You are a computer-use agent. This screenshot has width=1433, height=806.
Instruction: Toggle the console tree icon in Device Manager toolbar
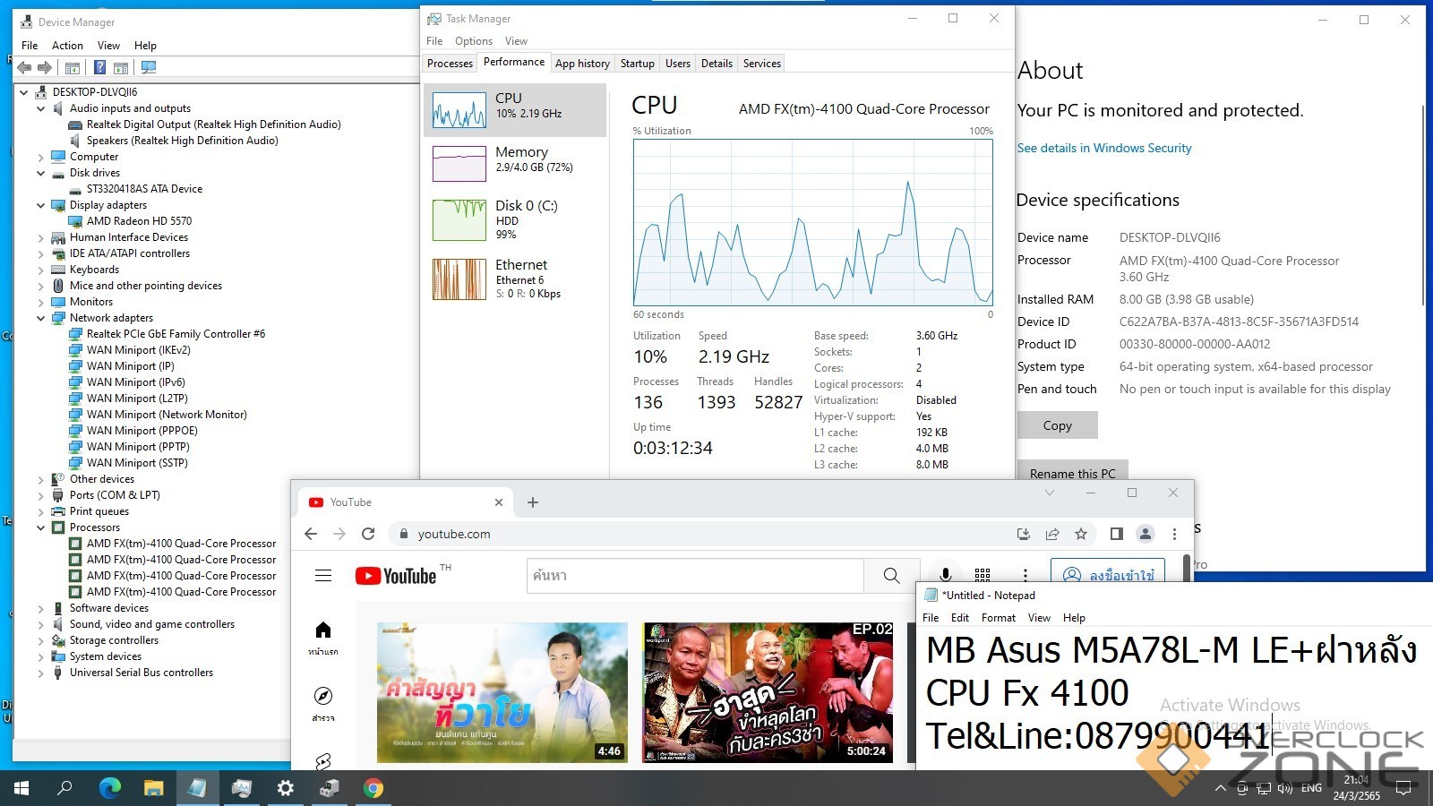(x=73, y=67)
